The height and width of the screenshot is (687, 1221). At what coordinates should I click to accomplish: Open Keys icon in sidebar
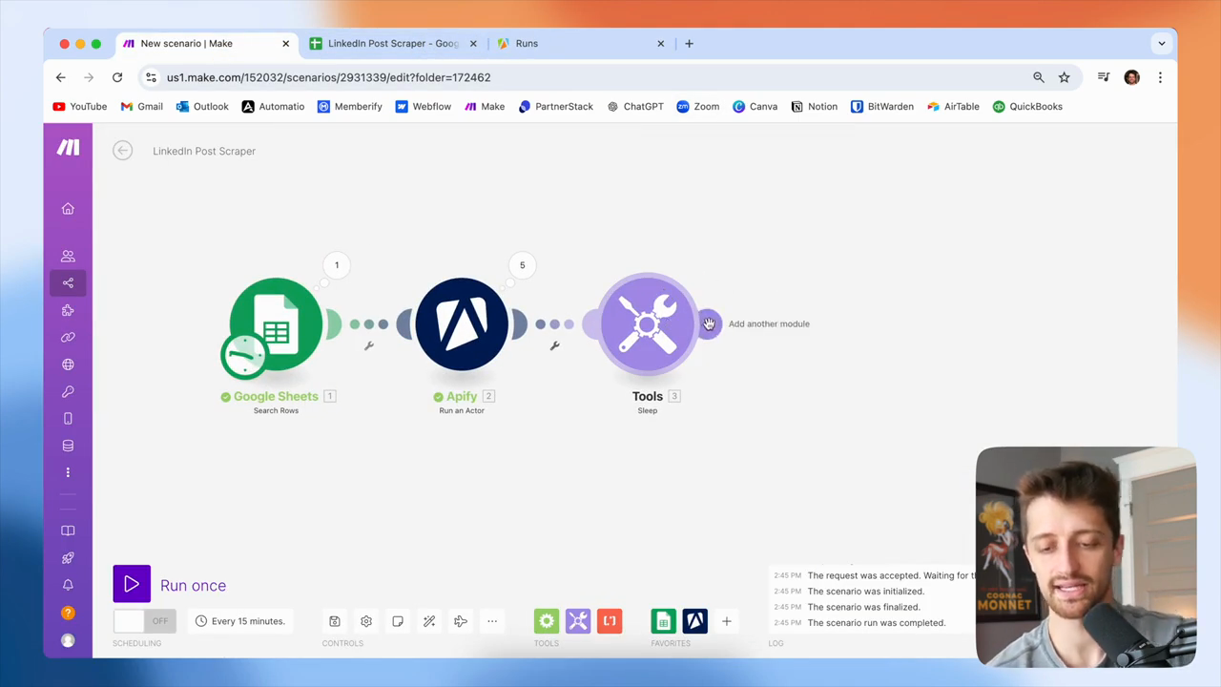point(68,391)
